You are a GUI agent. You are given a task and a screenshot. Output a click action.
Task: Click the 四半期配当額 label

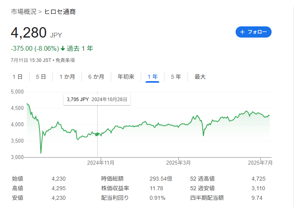pyautogui.click(x=207, y=198)
